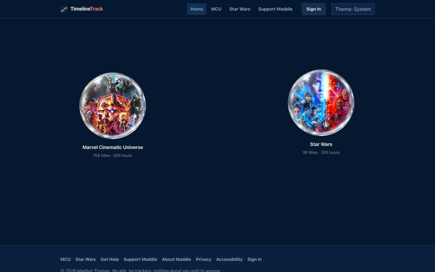Follow the footer MCU link
The width and height of the screenshot is (435, 272).
(x=66, y=259)
